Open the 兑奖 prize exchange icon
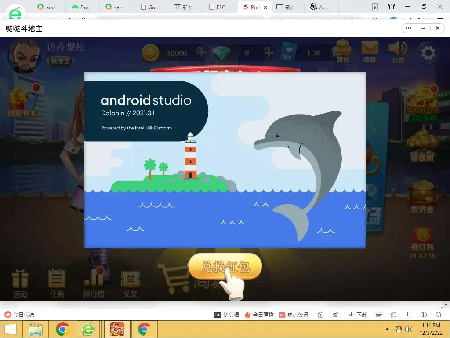 tap(130, 284)
